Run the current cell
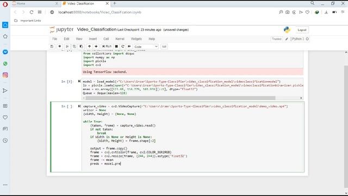Image resolution: width=348 pixels, height=196 pixels. point(107,46)
